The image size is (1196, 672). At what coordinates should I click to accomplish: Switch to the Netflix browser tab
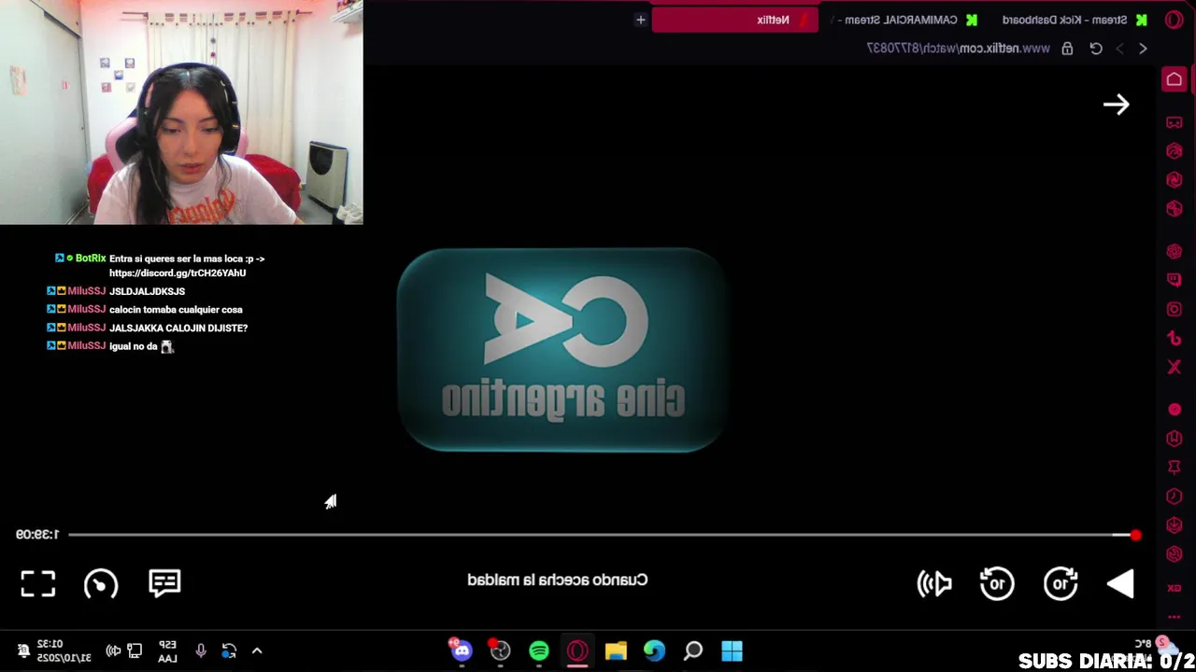pyautogui.click(x=735, y=20)
